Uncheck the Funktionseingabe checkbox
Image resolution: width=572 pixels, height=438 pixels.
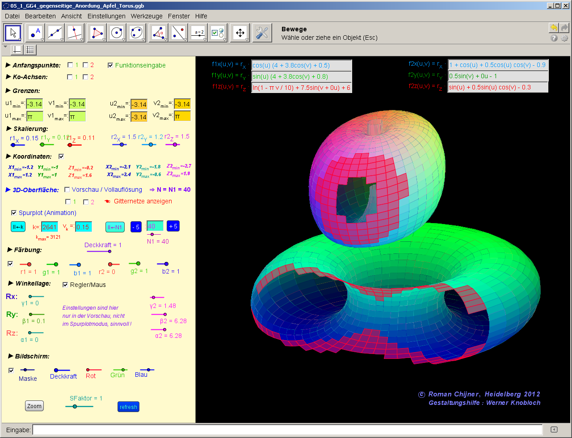tap(110, 65)
